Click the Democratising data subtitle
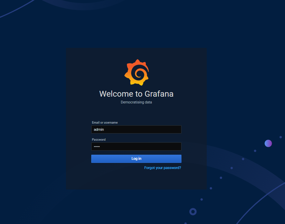Viewport: 285px width, 224px height. point(136,102)
